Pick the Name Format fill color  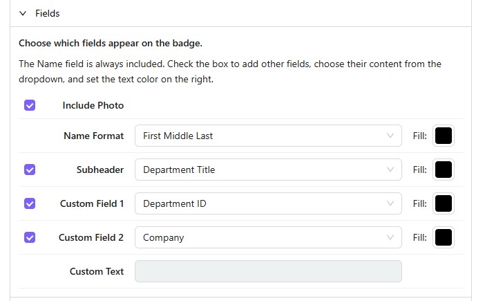point(444,136)
